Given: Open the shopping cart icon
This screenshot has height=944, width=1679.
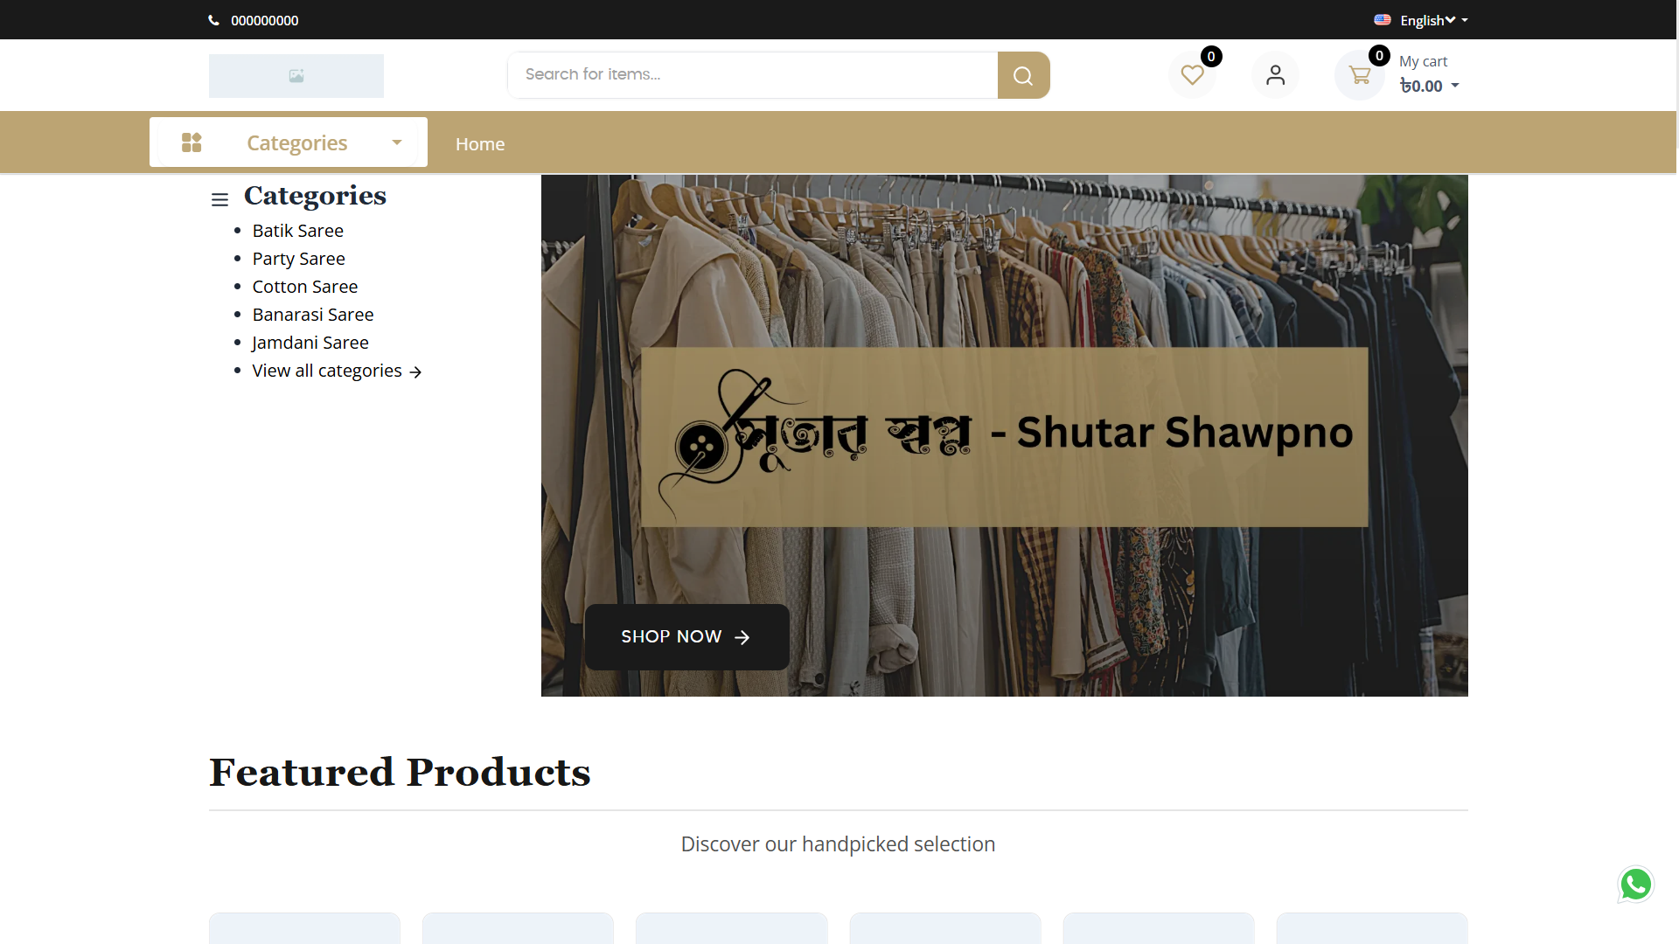Looking at the screenshot, I should click(x=1359, y=75).
